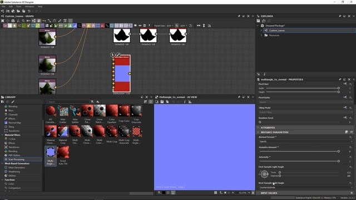Select Custom_Leaves graph in Explorer
The width and height of the screenshot is (356, 200).
click(x=277, y=31)
